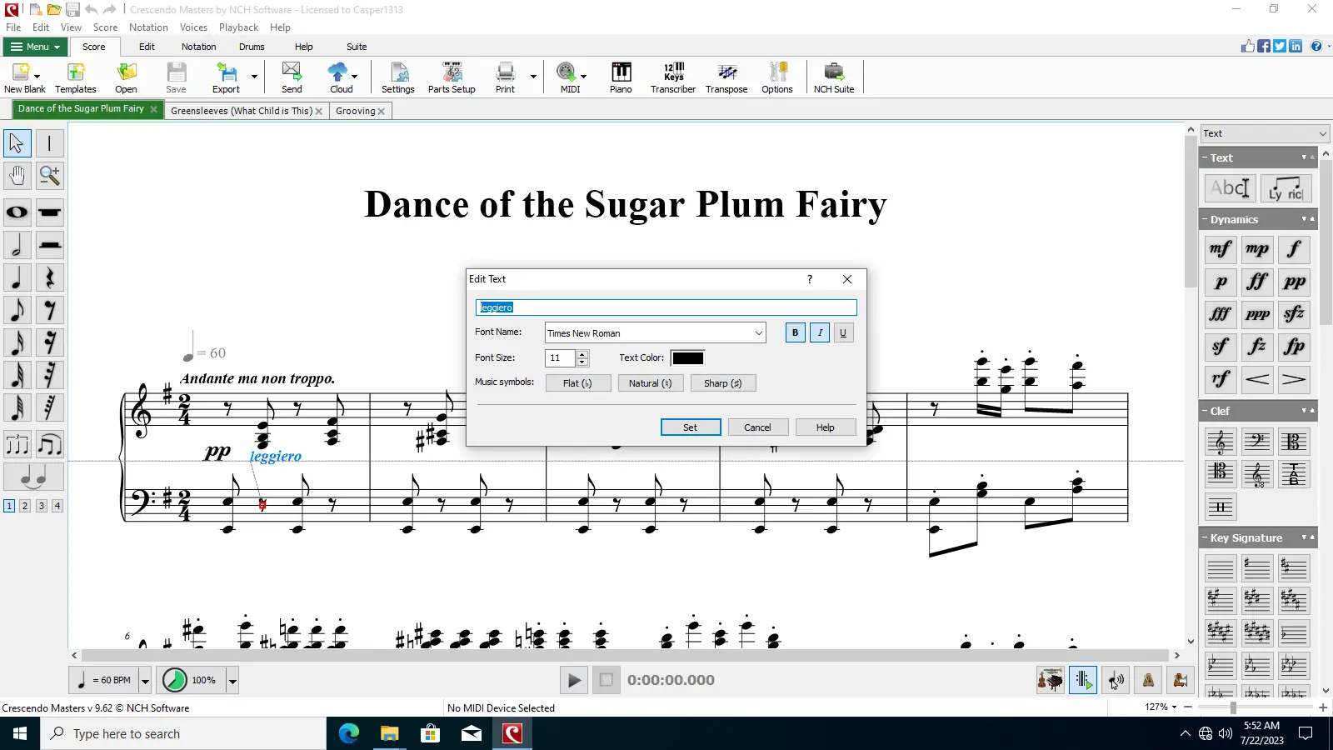Play the score
This screenshot has width=1333, height=750.
point(574,680)
